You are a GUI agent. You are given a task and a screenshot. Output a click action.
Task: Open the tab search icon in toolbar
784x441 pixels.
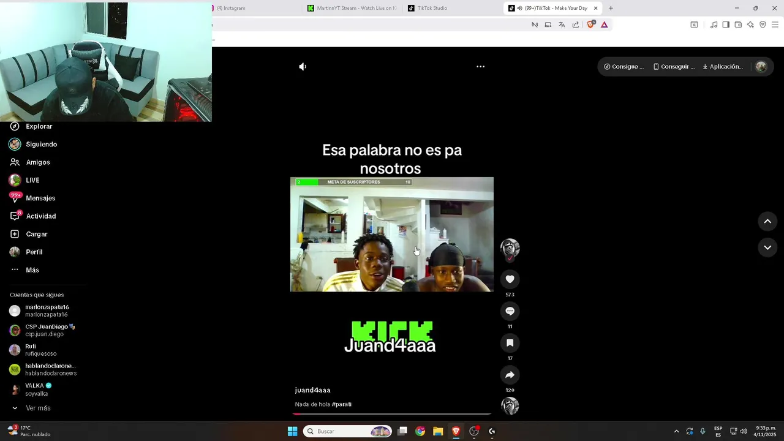(x=694, y=24)
